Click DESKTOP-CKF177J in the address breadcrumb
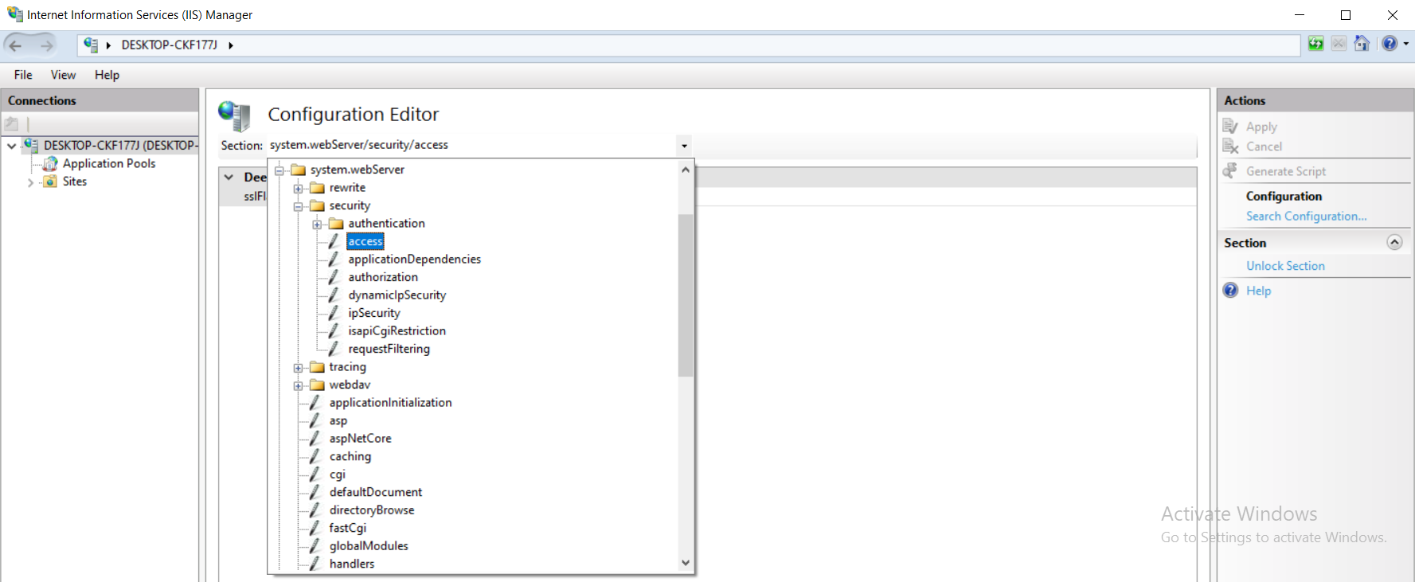The height and width of the screenshot is (582, 1415). (x=169, y=45)
